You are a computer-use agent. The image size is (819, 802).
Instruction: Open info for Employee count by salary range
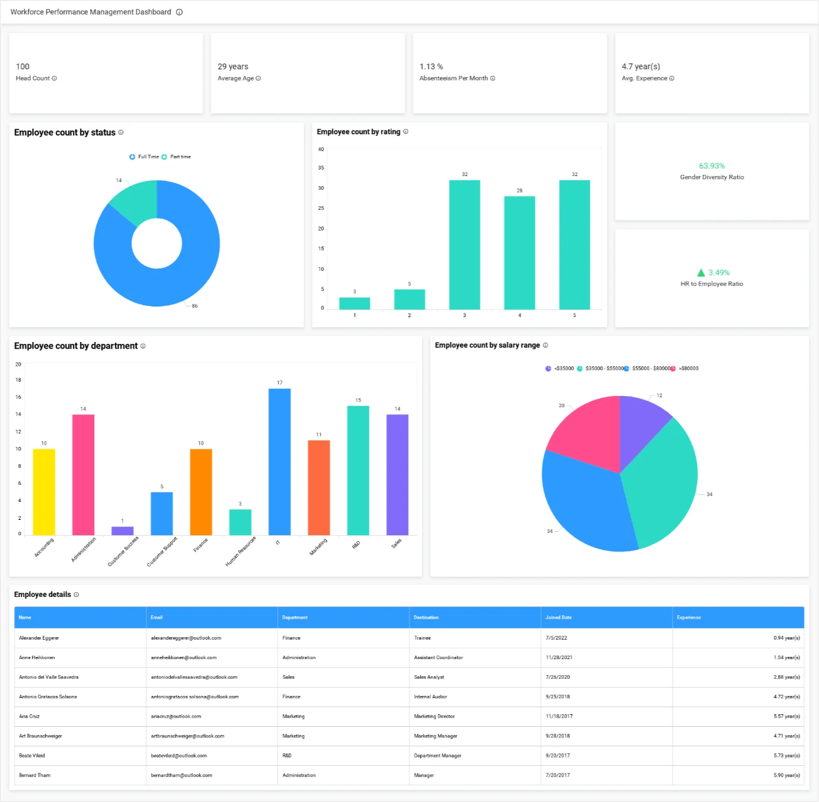tap(545, 345)
